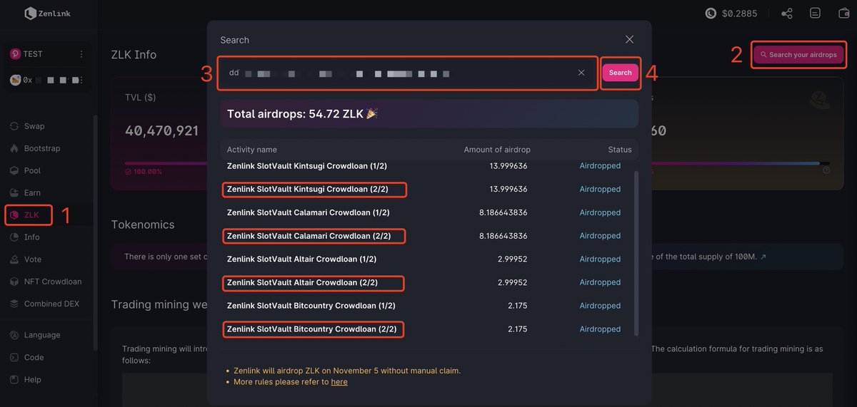Click the sidebar vertical scrollbar
The width and height of the screenshot is (857, 407).
[96, 232]
